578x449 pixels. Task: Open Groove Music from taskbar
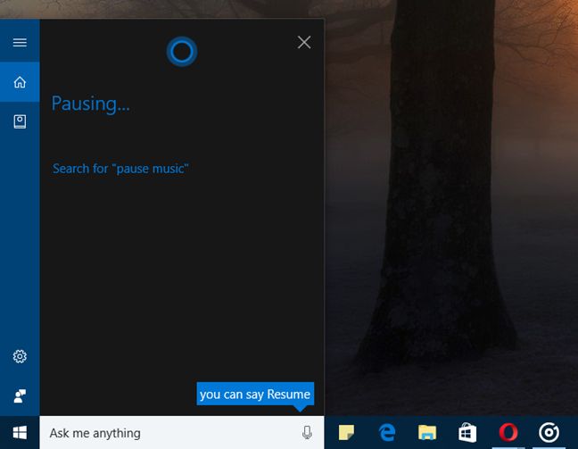tap(549, 432)
